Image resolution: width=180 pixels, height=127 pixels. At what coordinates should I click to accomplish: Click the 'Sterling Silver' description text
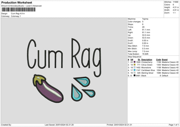click(x=147, y=73)
